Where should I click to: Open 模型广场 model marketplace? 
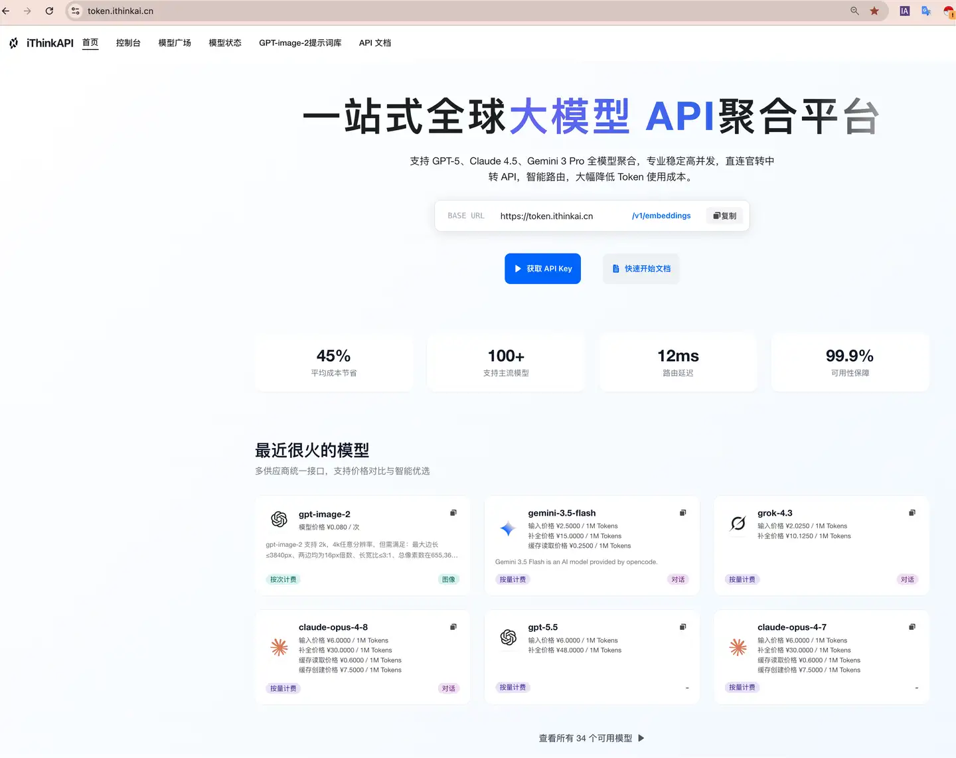(175, 43)
